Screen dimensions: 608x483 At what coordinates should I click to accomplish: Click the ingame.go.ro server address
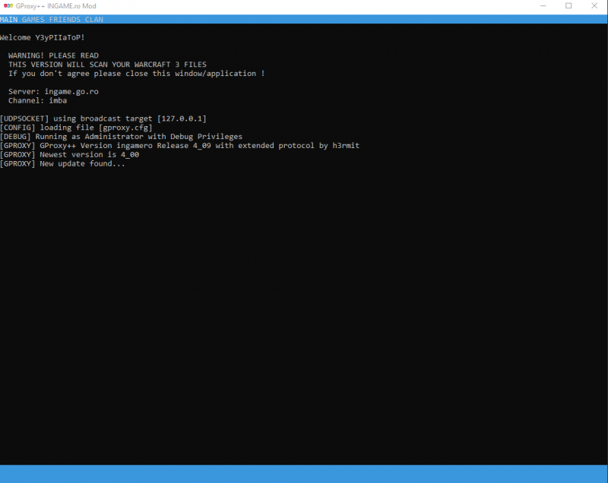coord(71,91)
